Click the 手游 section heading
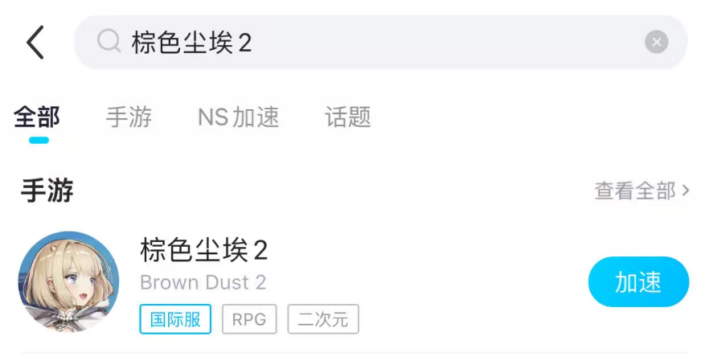This screenshot has width=709, height=357. 47,191
